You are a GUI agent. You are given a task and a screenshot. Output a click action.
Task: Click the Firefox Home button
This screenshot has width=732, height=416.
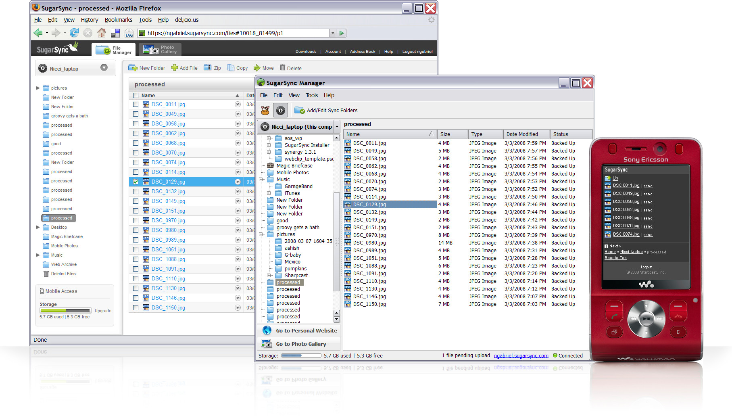(x=102, y=33)
